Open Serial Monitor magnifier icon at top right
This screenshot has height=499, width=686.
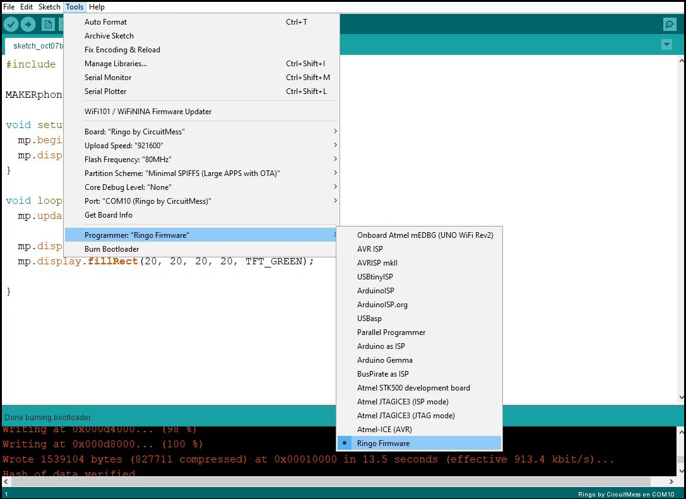[670, 25]
